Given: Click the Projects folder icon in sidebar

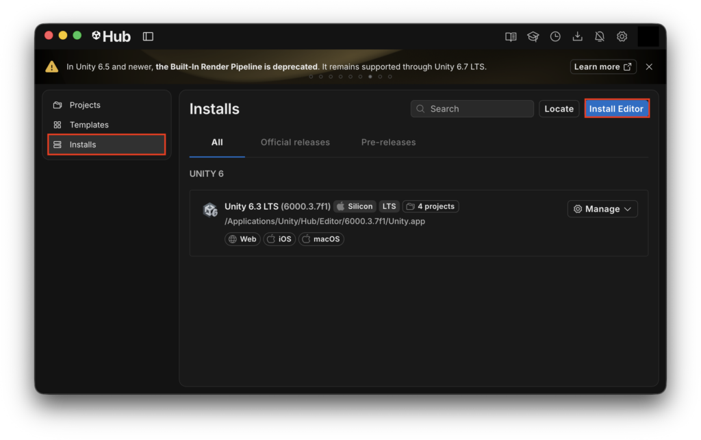Looking at the screenshot, I should [58, 105].
